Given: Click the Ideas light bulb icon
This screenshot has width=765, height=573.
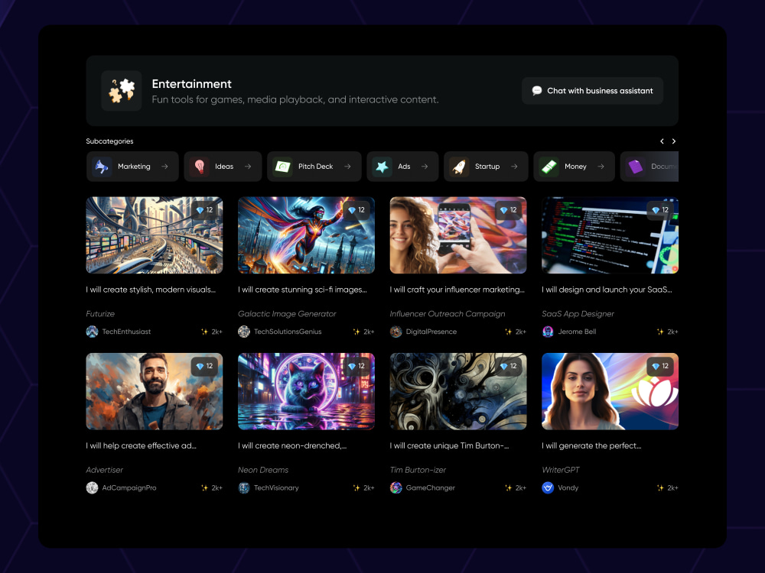Looking at the screenshot, I should [x=199, y=167].
